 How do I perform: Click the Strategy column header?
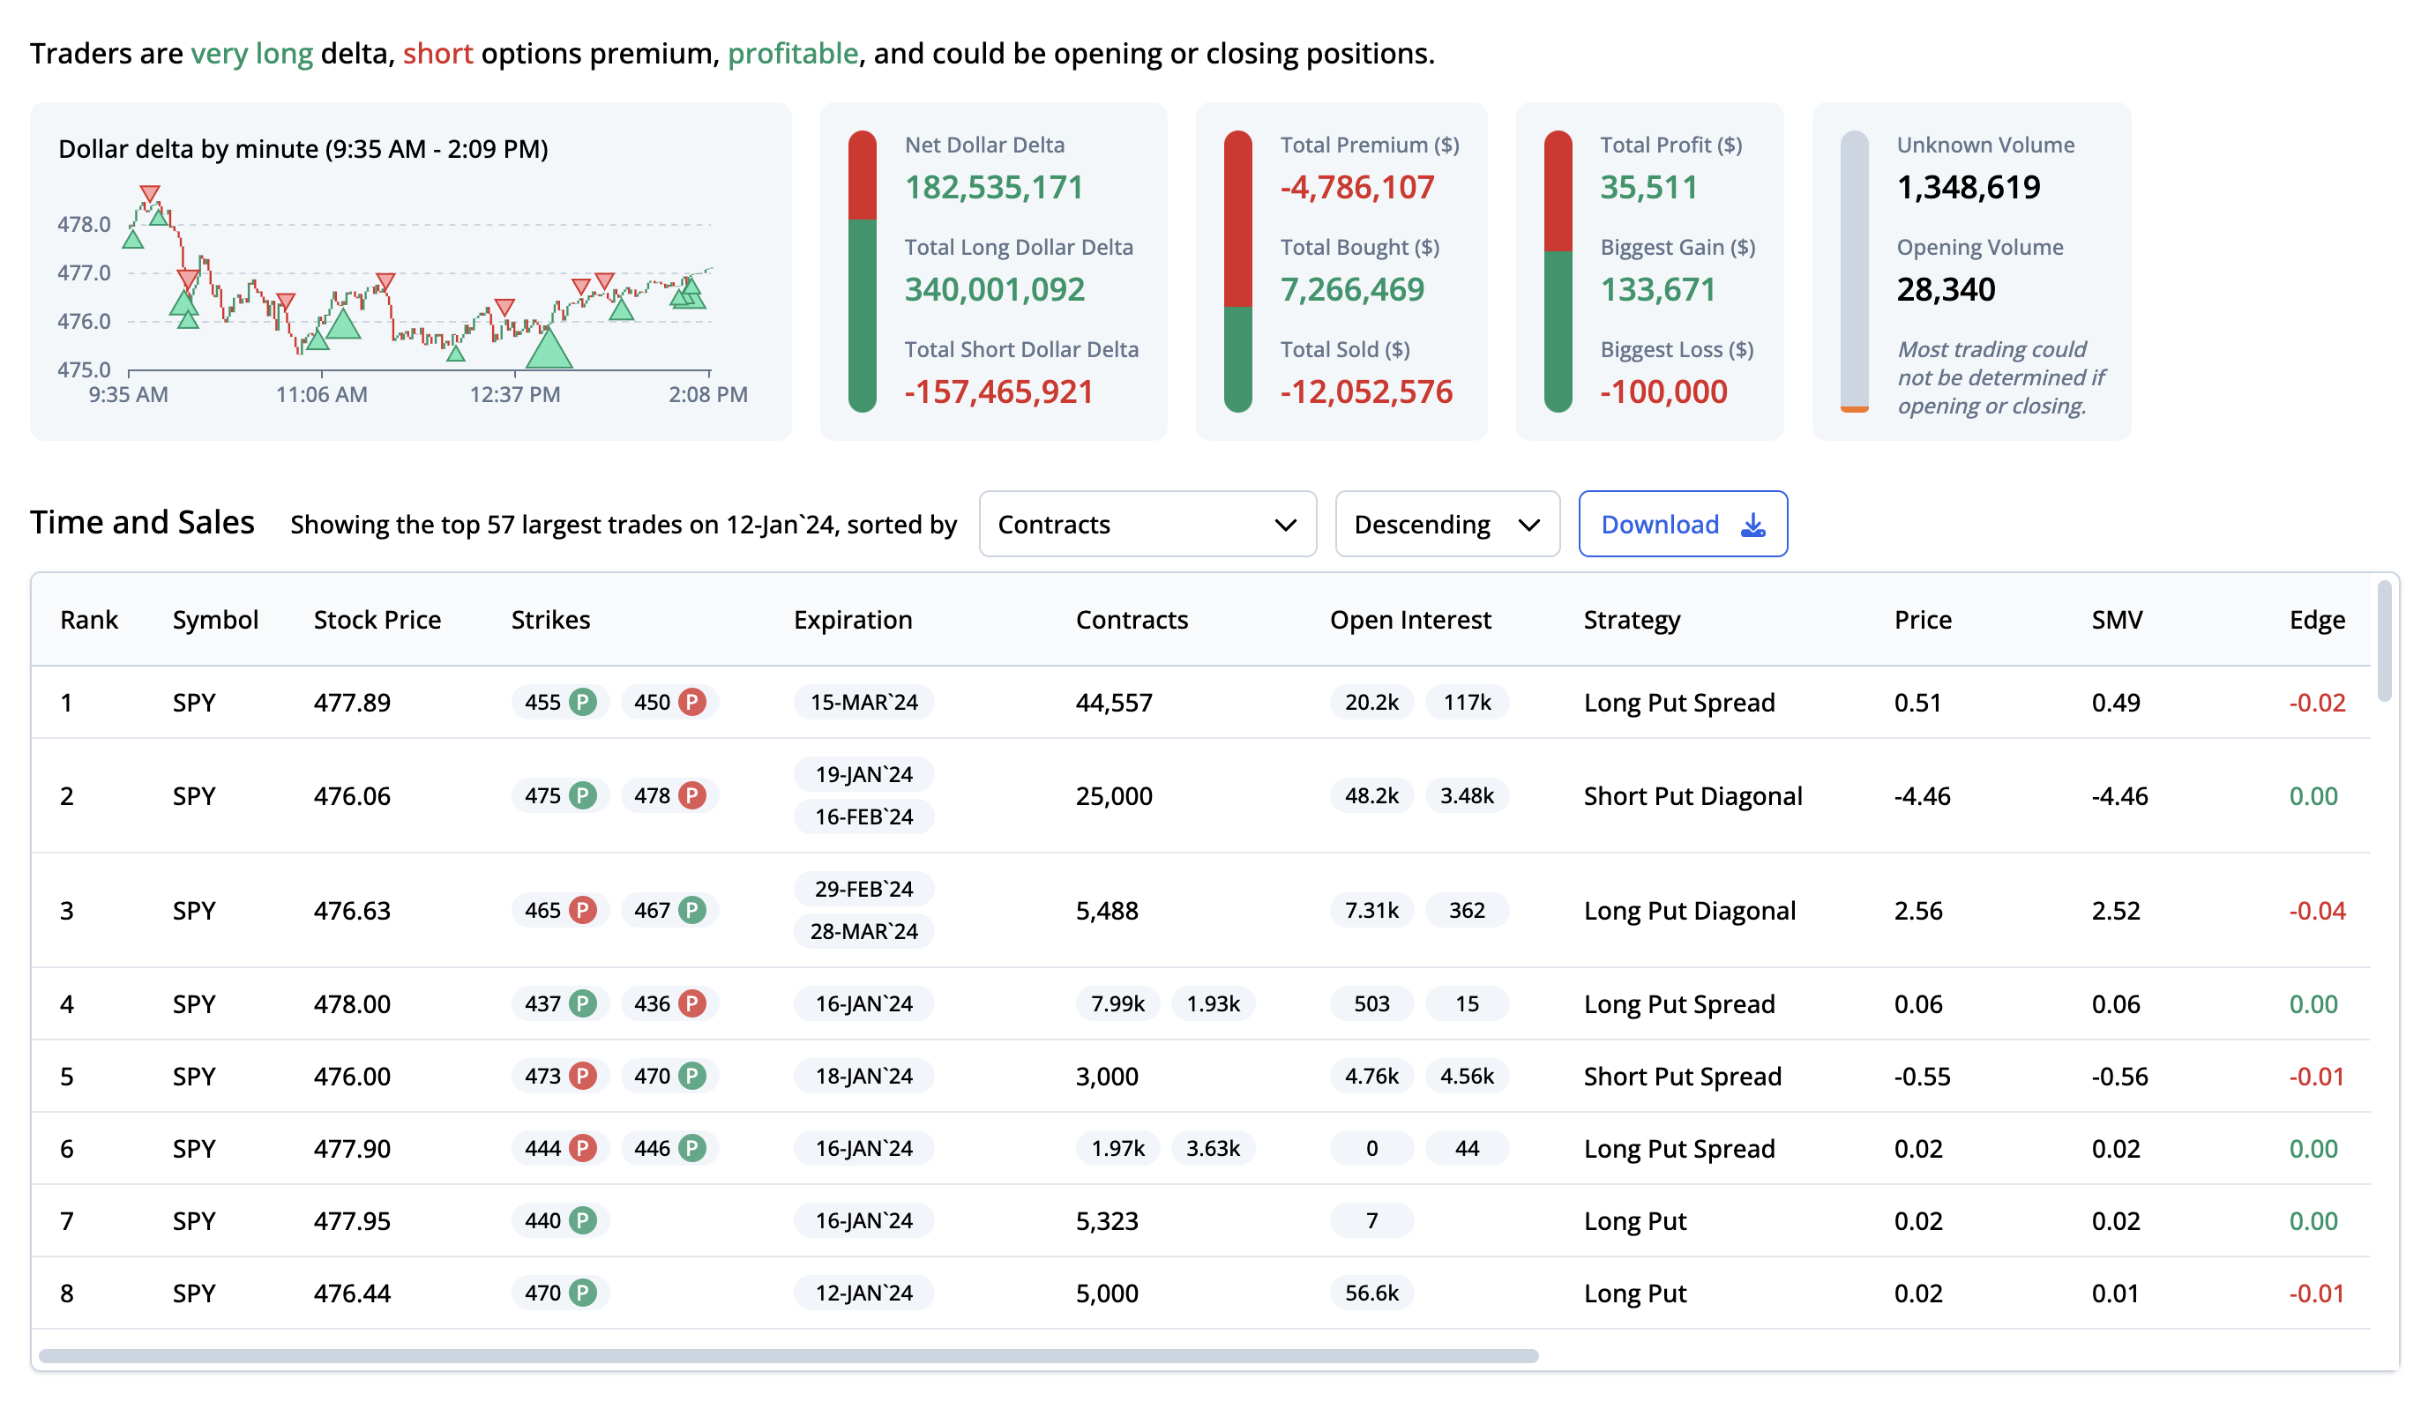click(x=1632, y=620)
